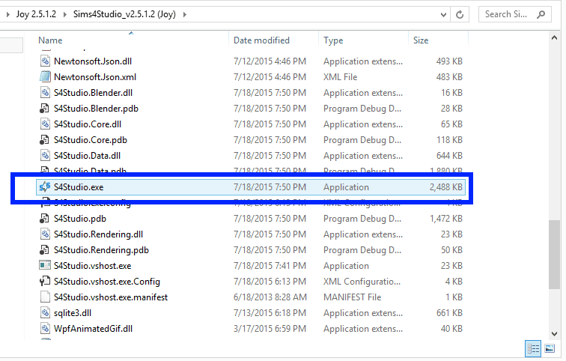
Task: Select the Newtonsoft.Json.xml file name
Action: point(95,77)
